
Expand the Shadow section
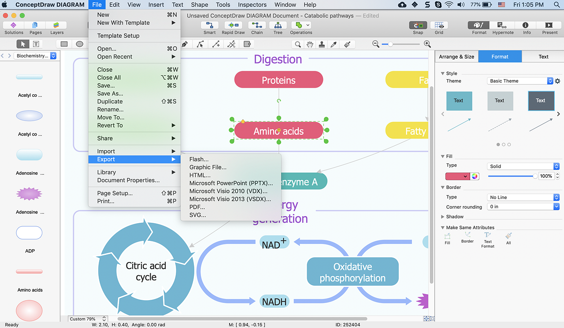coord(443,217)
